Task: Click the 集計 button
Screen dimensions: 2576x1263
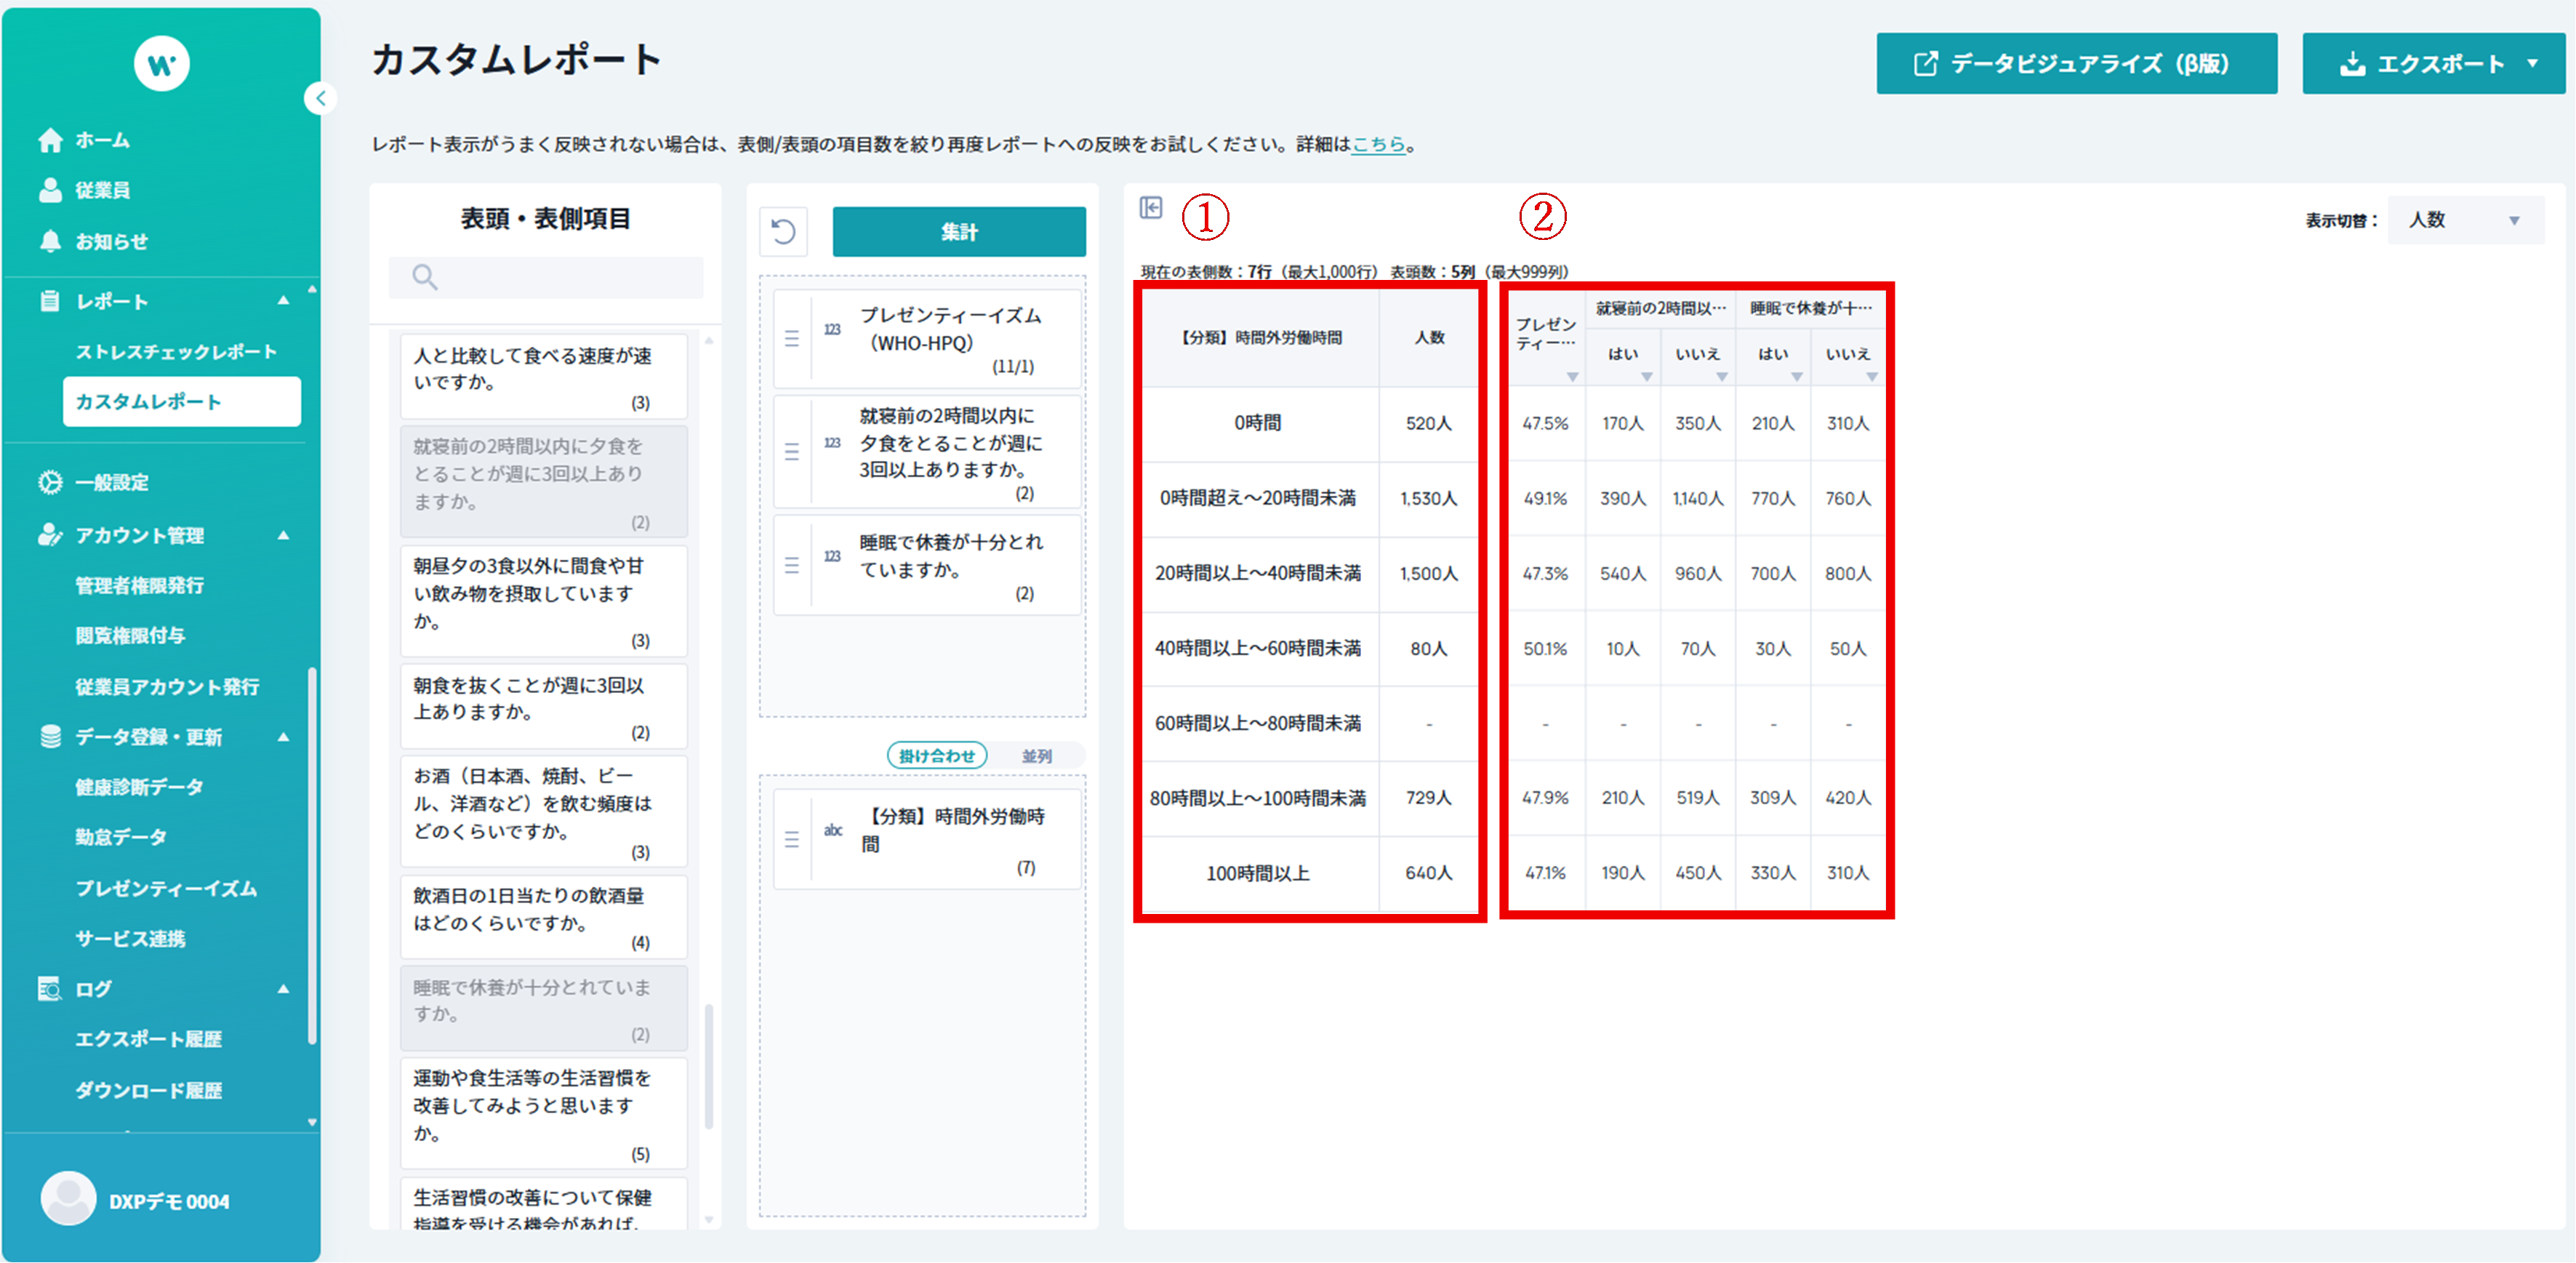Action: pos(959,232)
